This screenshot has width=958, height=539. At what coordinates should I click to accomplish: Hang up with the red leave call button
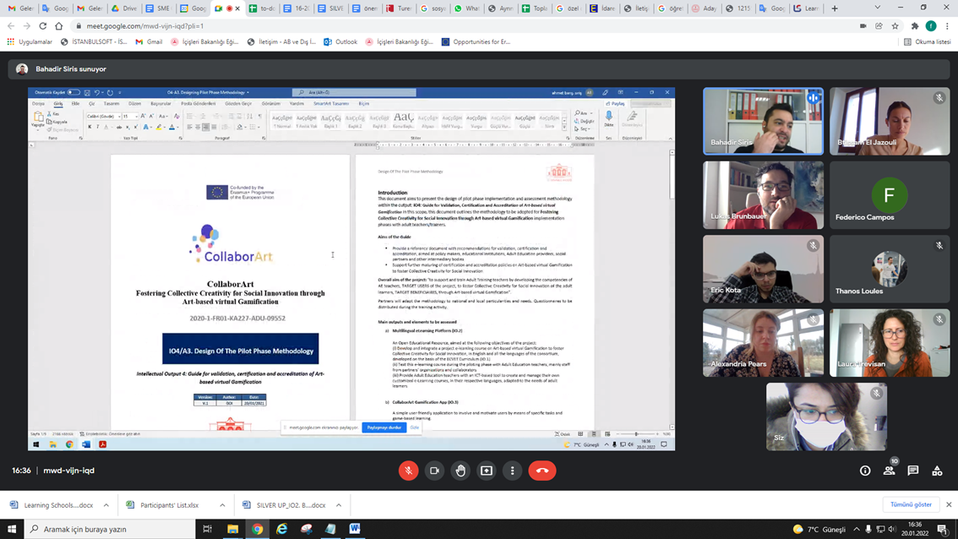point(542,471)
